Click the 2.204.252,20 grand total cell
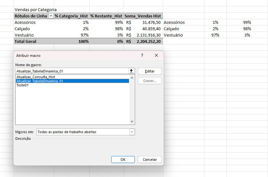Screen dimensions: 268x177 [x=143, y=41]
